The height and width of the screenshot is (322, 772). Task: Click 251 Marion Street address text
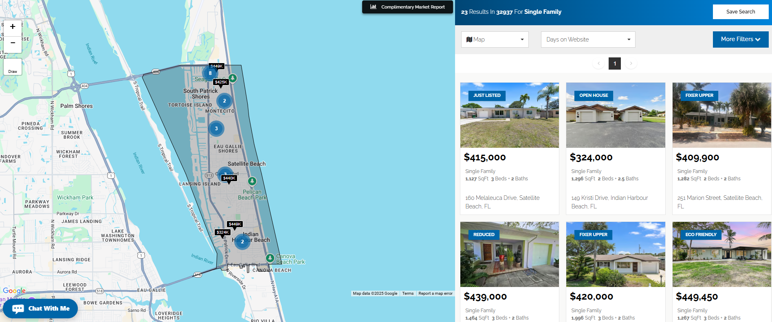click(x=720, y=202)
